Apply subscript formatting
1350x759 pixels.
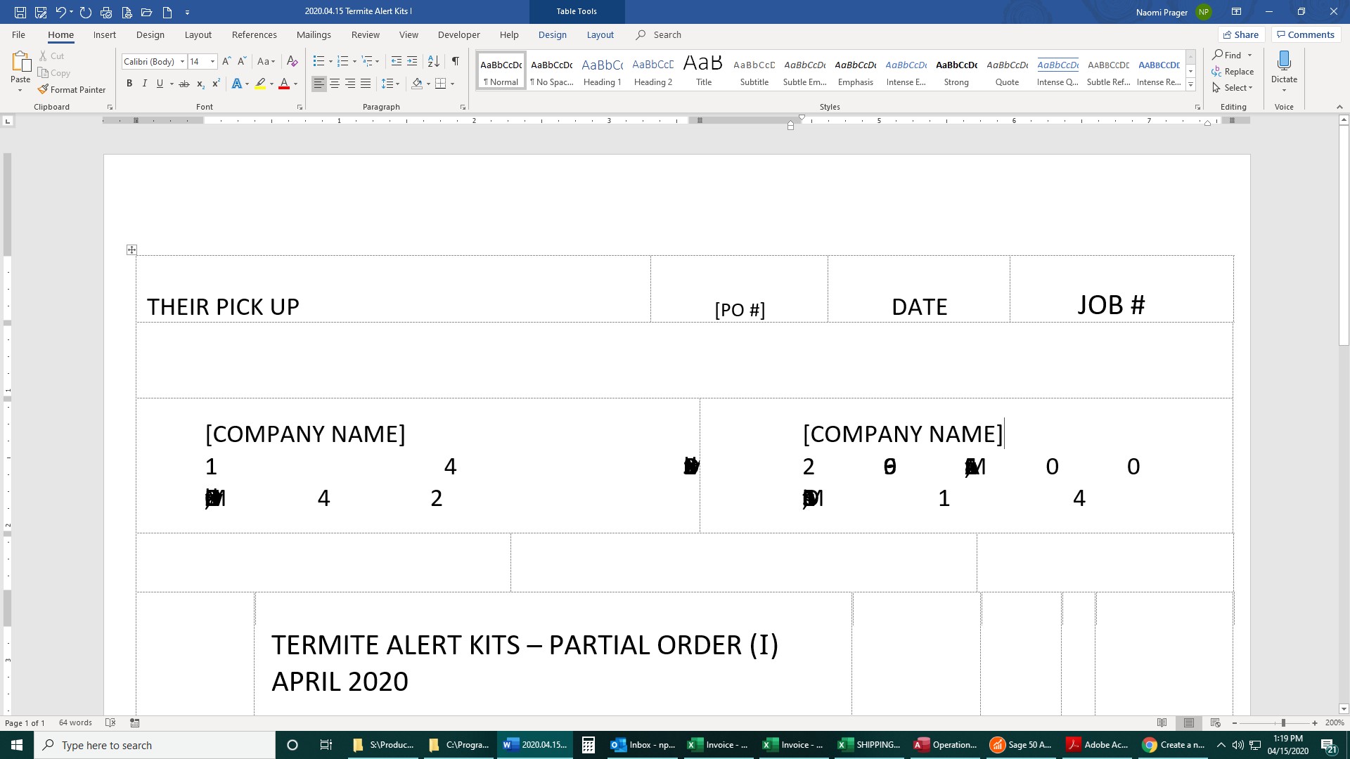(200, 84)
